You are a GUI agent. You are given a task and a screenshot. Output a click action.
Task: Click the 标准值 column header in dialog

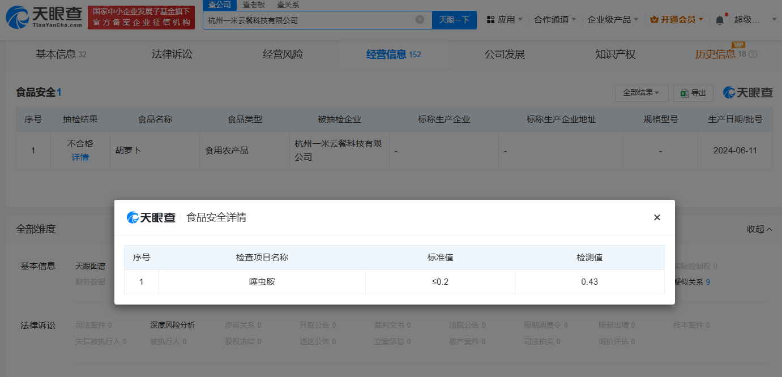point(440,258)
